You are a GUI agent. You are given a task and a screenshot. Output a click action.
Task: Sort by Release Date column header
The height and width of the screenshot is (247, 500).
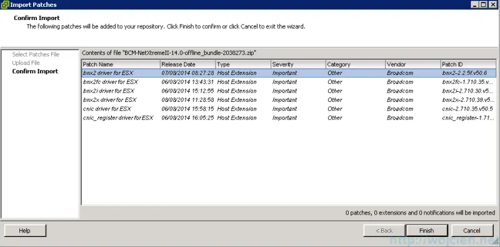(187, 64)
